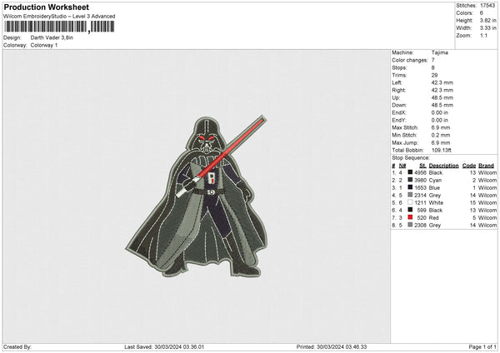Click stitch count '1211' in White row
The image size is (500, 353).
click(x=420, y=202)
